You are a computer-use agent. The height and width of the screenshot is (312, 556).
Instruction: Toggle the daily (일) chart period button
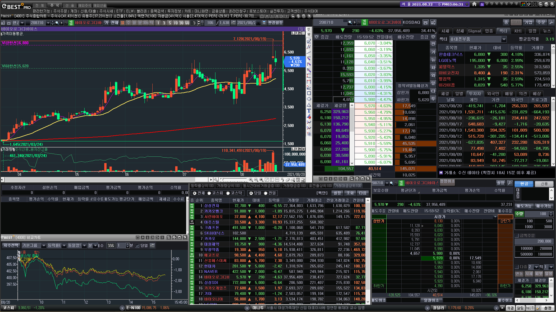(x=122, y=23)
